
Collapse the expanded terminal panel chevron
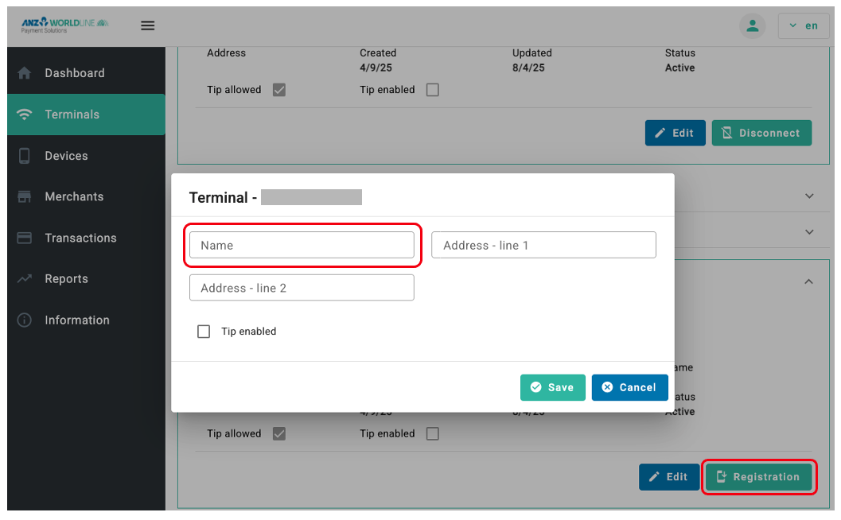[809, 281]
